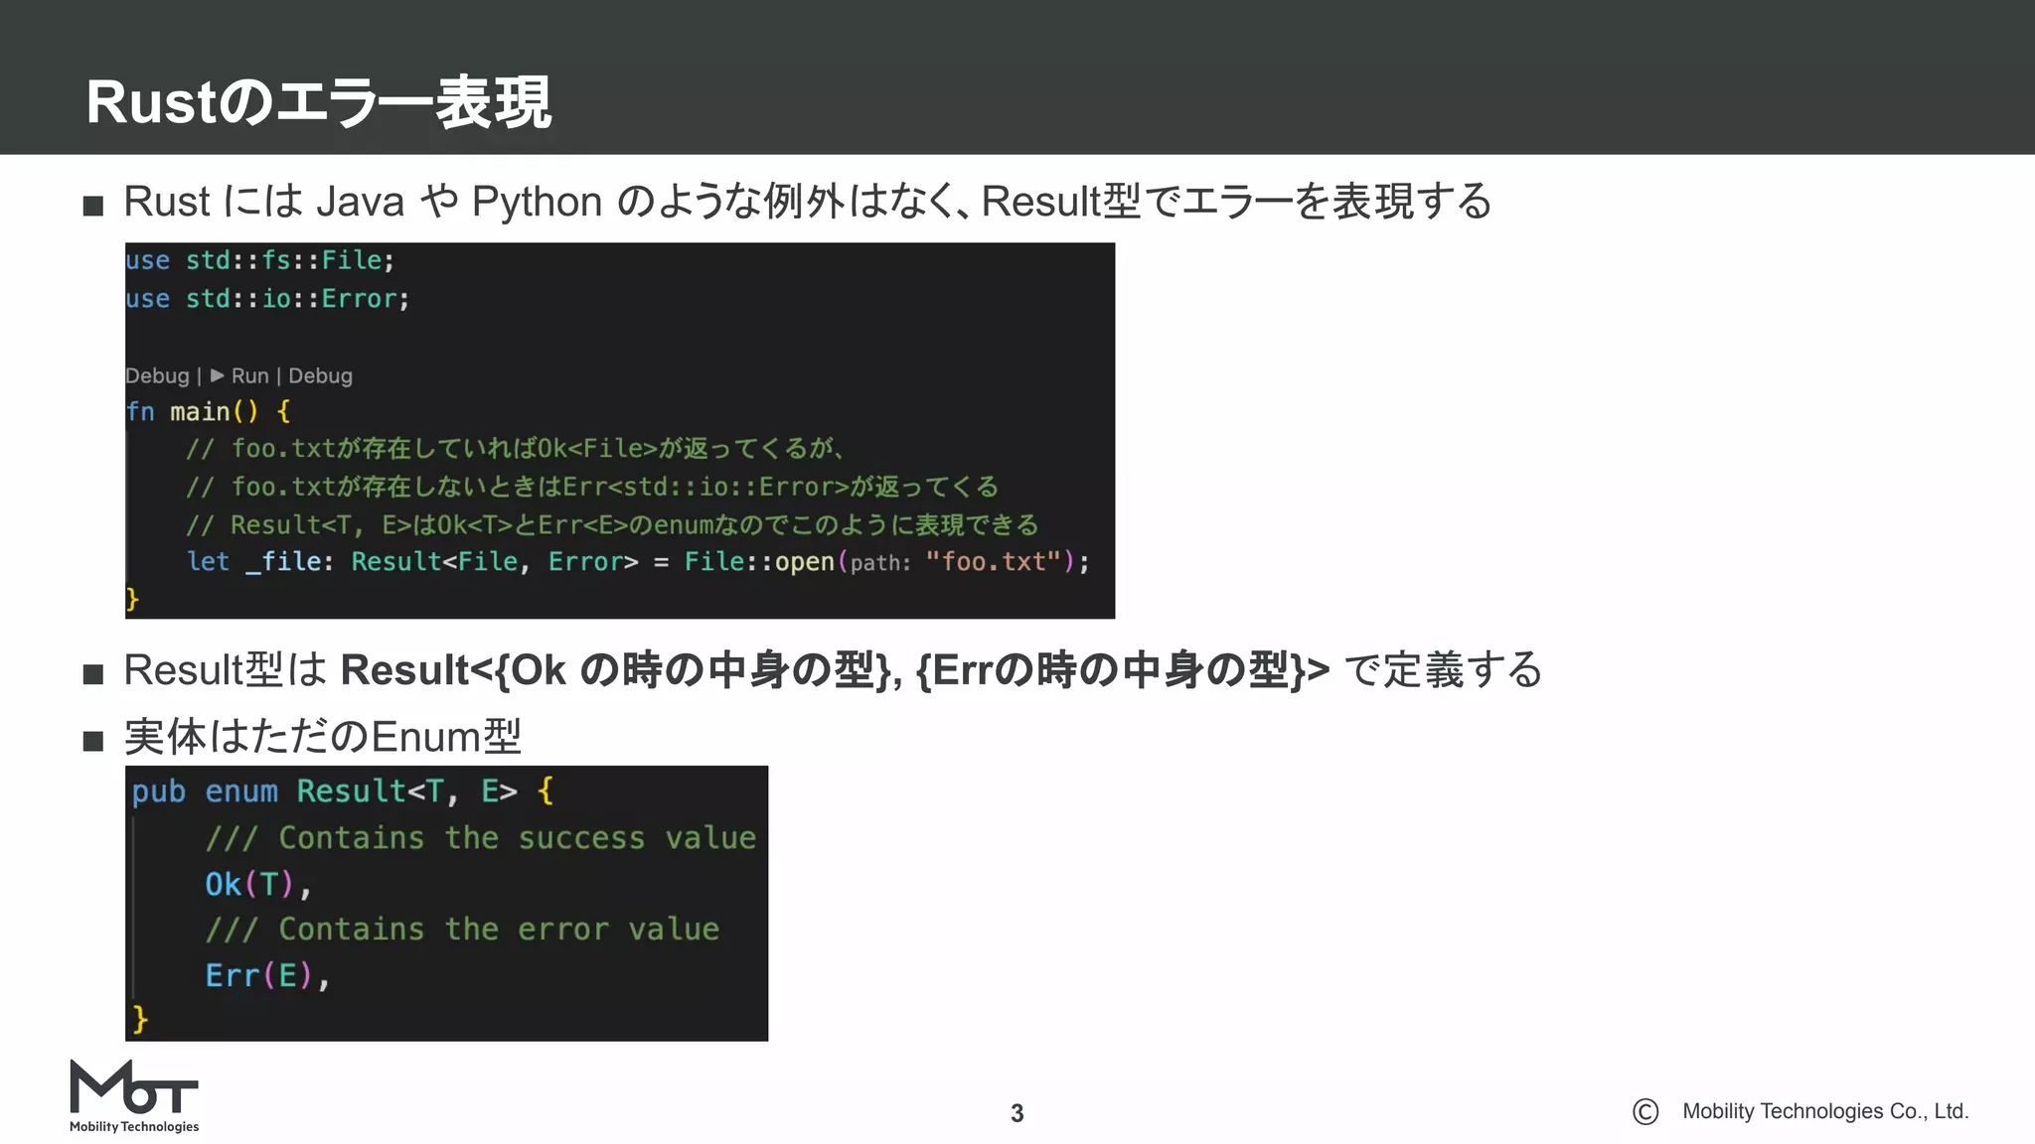
Task: Click the first "Debug" code lens link
Action: click(157, 376)
